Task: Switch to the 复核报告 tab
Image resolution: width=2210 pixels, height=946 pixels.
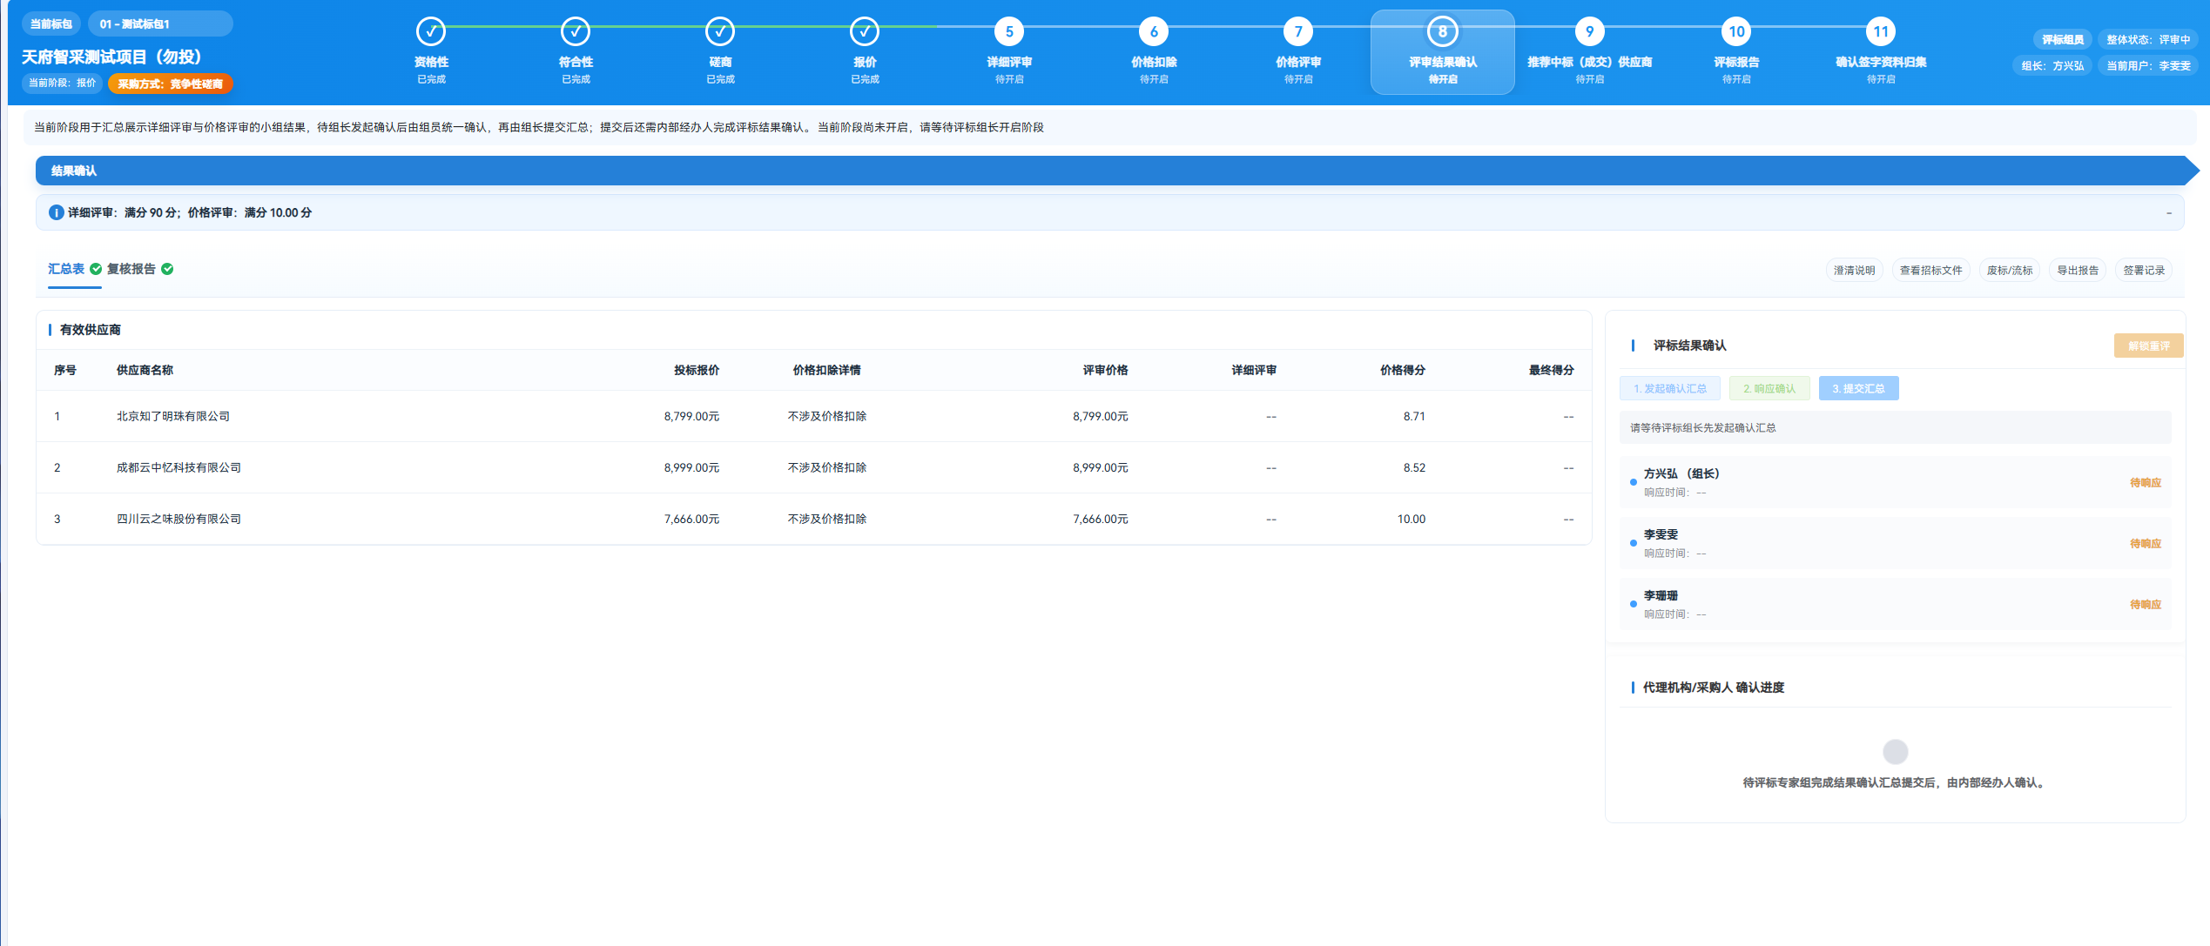Action: point(131,269)
